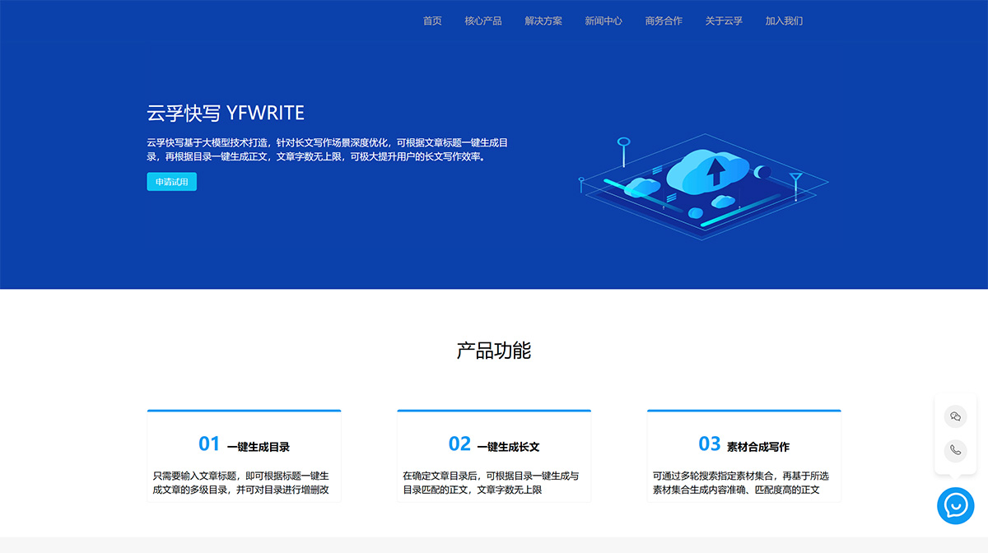Select the 素材合成写作 feature card
This screenshot has width=988, height=553.
743,454
